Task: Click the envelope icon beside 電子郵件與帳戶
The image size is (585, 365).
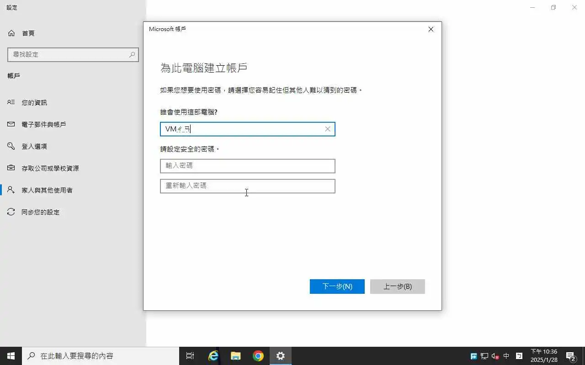Action: point(11,124)
